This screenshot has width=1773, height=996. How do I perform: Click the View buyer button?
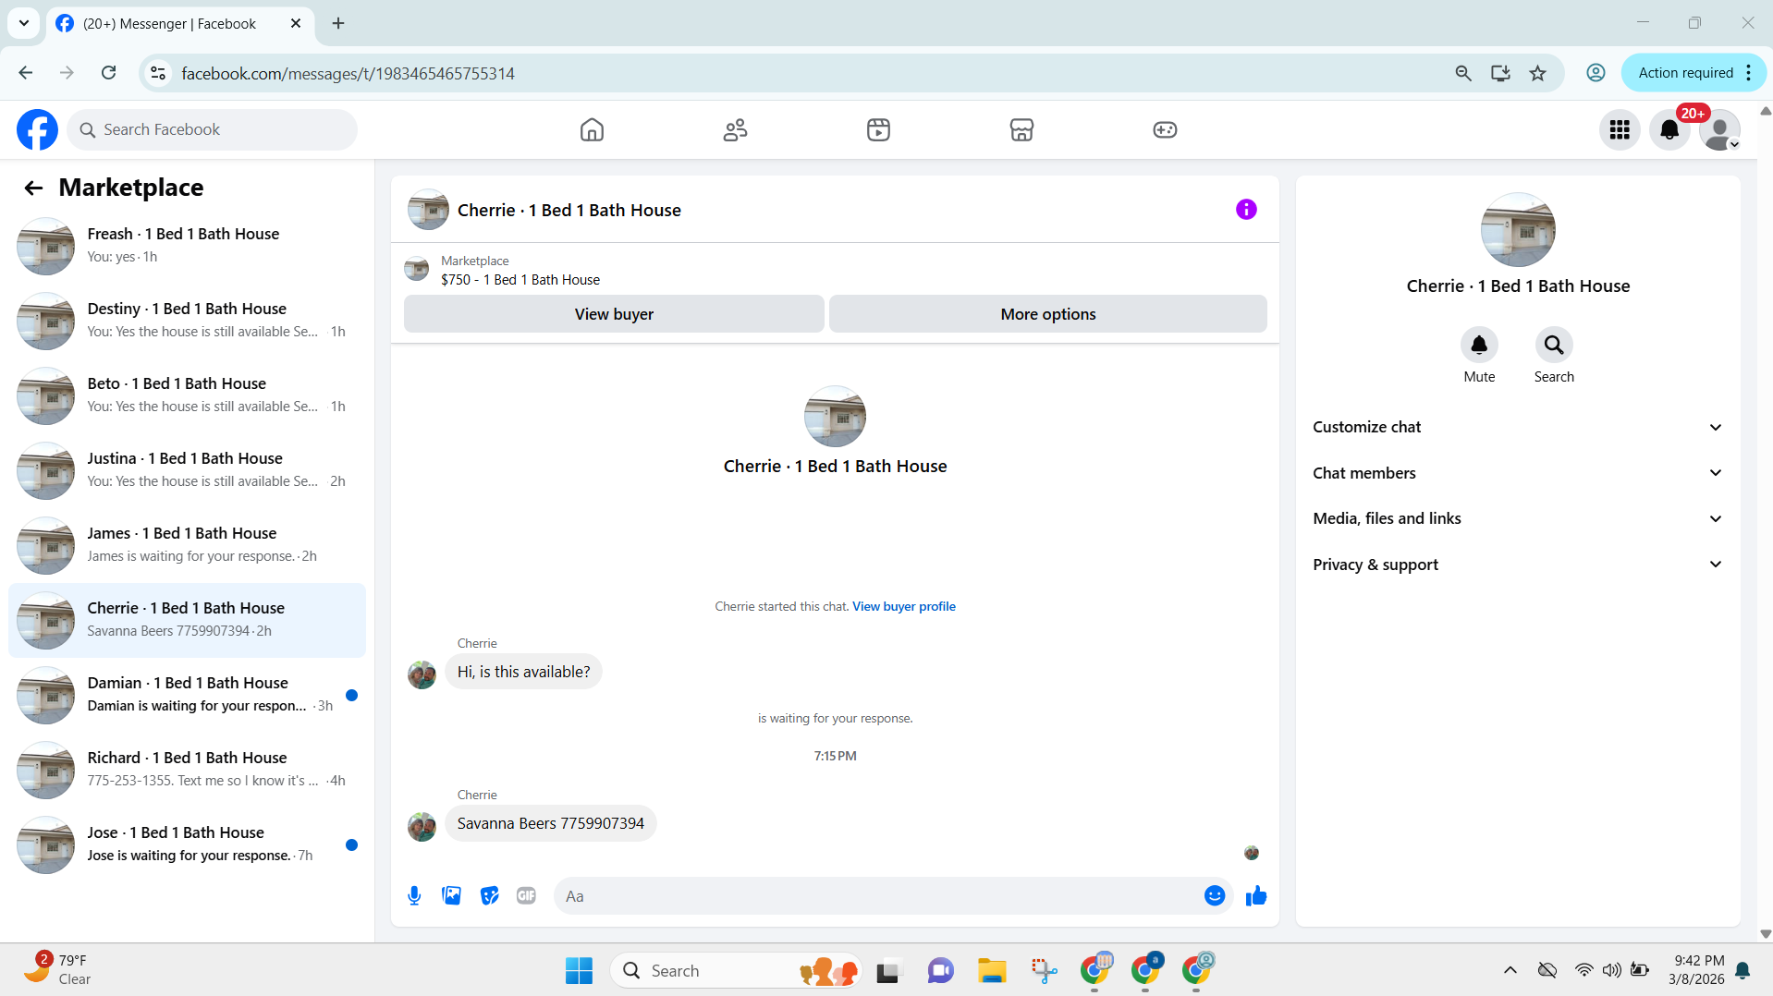614,314
